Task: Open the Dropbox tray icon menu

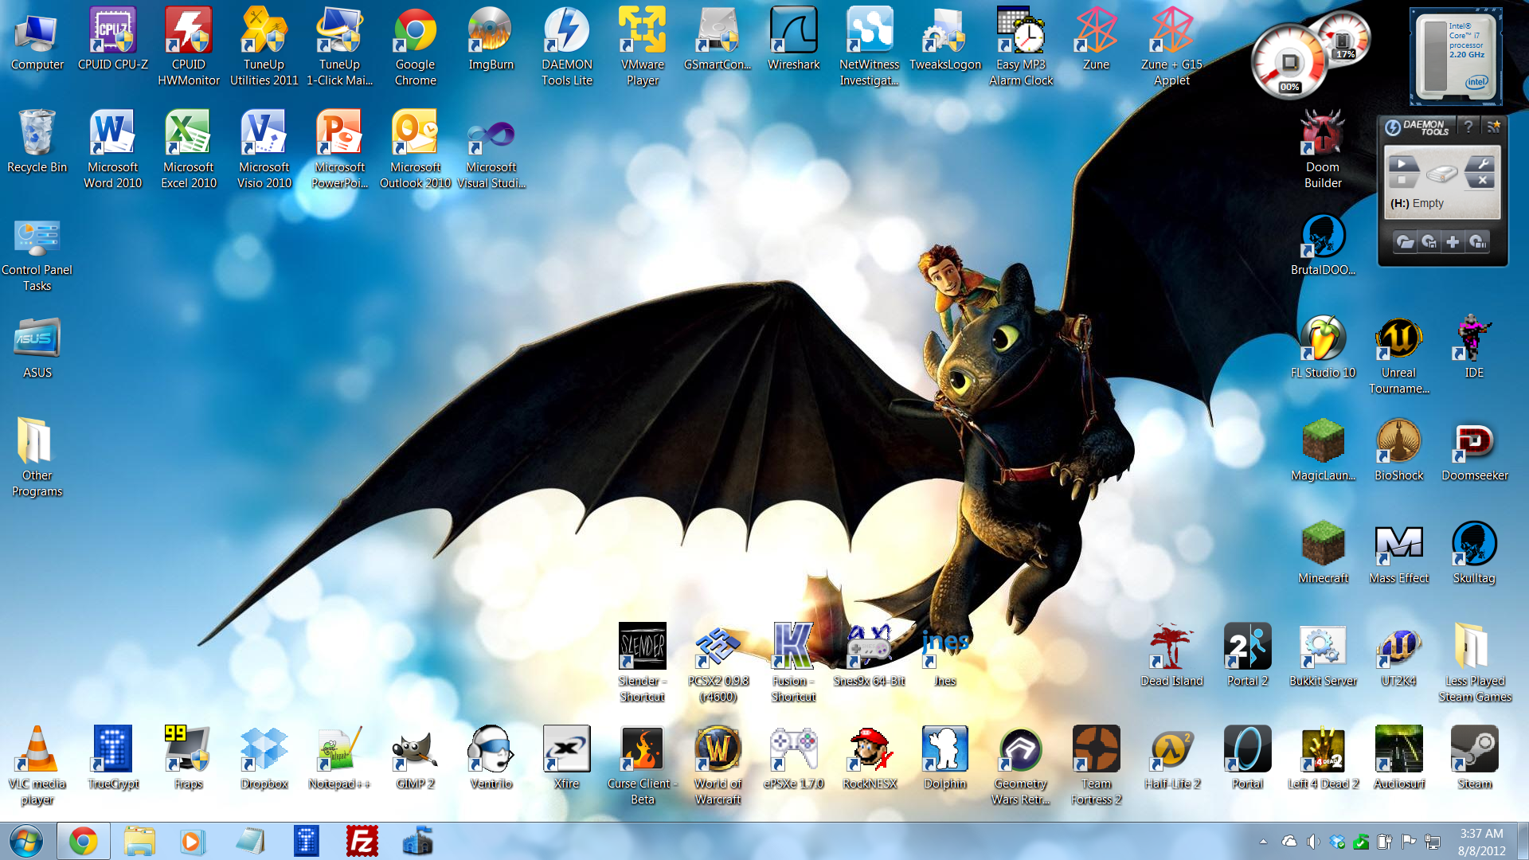Action: pyautogui.click(x=1337, y=842)
